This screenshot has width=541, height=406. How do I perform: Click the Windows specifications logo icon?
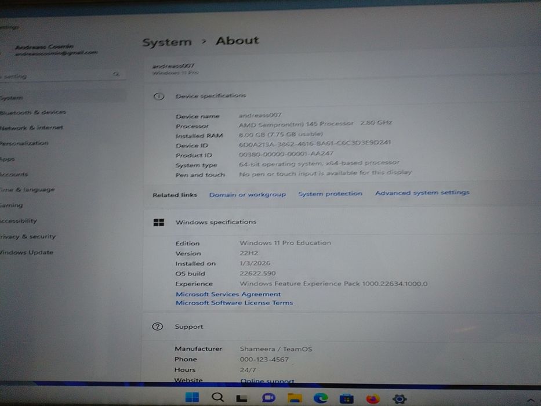[159, 222]
